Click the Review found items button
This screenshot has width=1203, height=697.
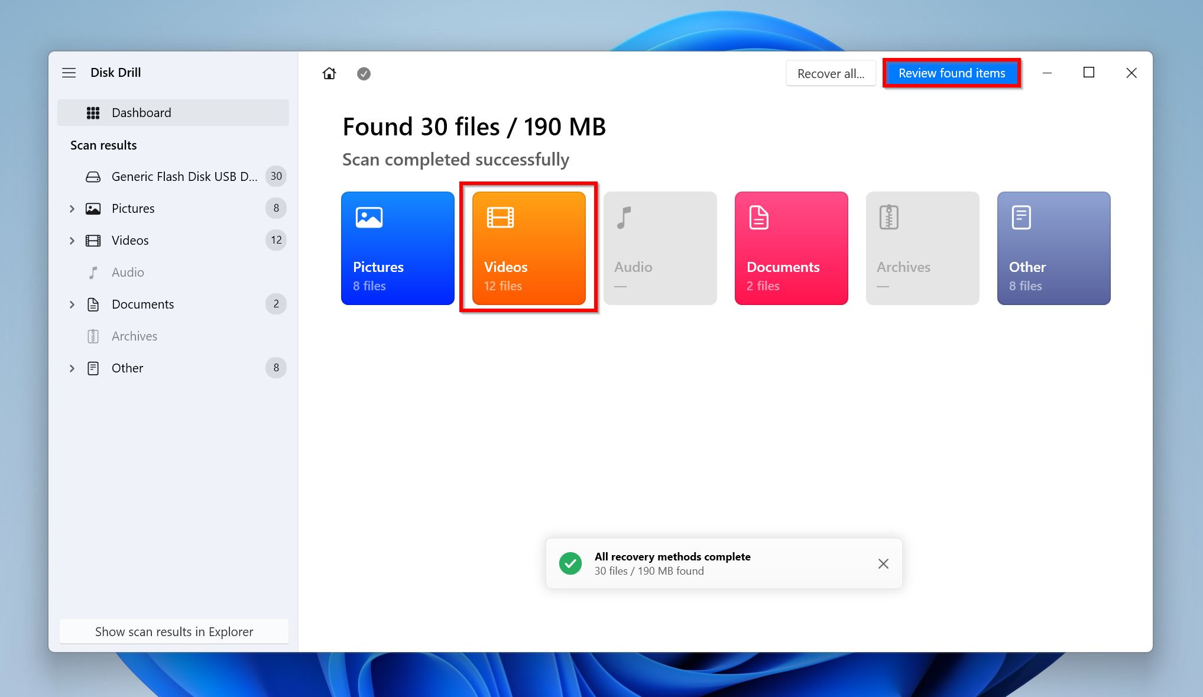(952, 72)
